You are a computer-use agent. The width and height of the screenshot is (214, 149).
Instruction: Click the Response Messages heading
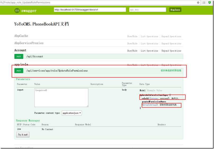[28, 120]
